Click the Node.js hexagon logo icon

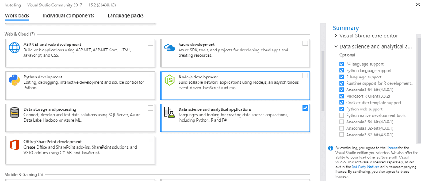pos(169,80)
